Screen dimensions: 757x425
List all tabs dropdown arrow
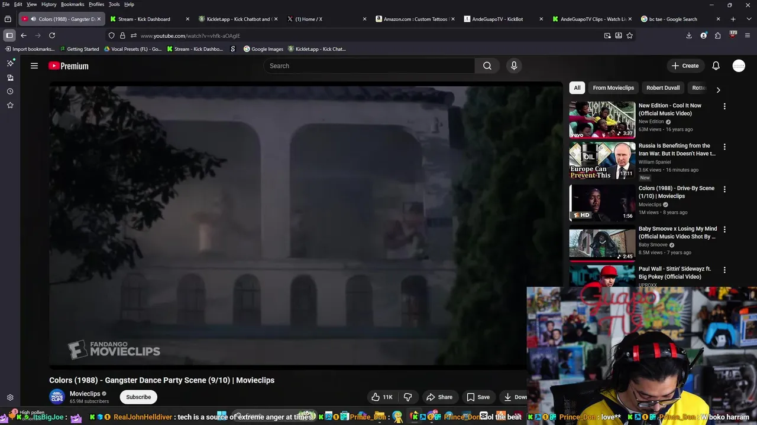[748, 19]
